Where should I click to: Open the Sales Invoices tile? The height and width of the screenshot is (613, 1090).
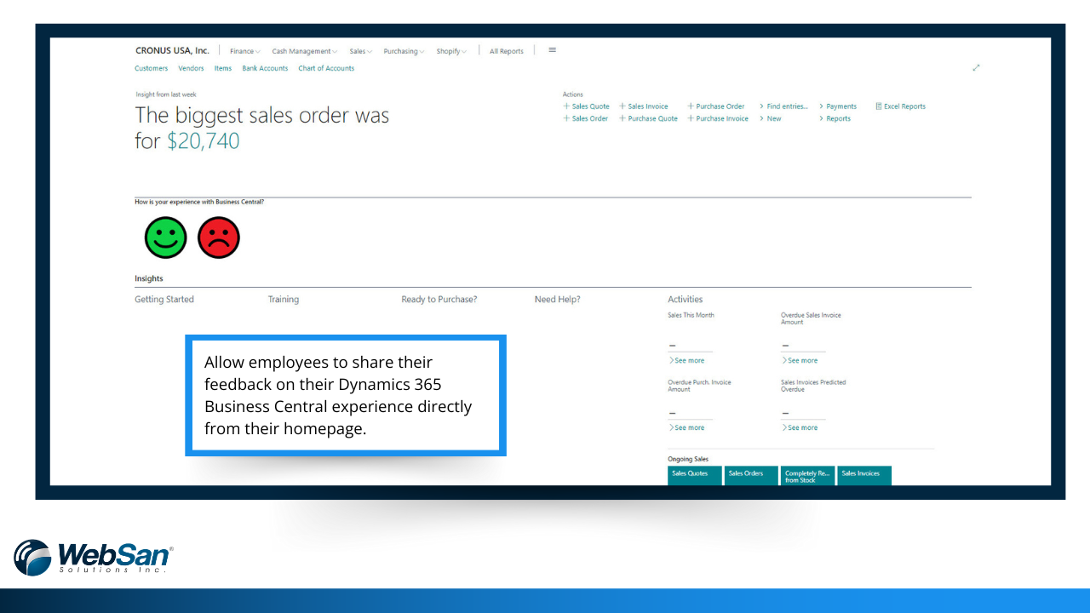pos(864,475)
